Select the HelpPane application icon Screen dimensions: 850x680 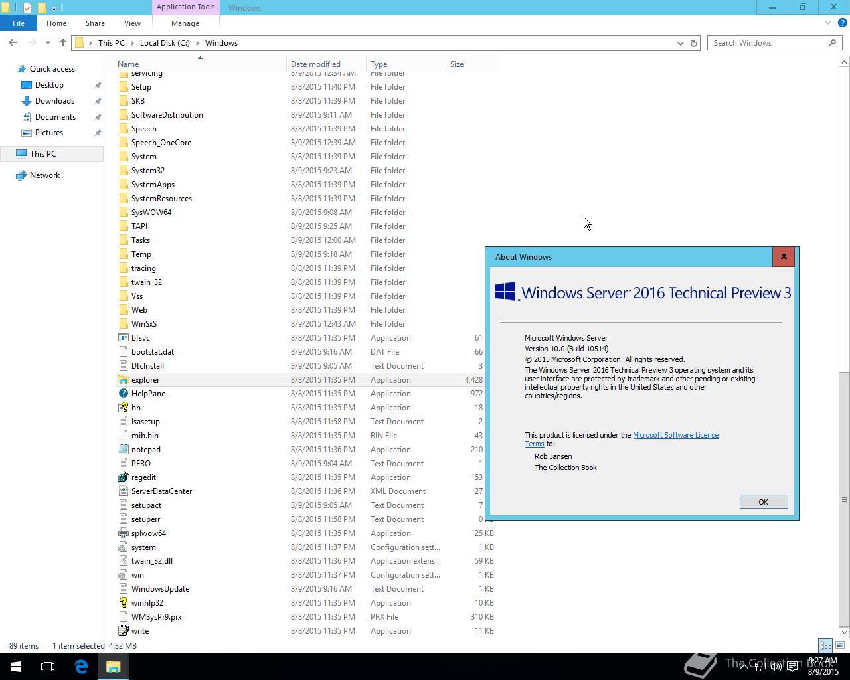[123, 394]
